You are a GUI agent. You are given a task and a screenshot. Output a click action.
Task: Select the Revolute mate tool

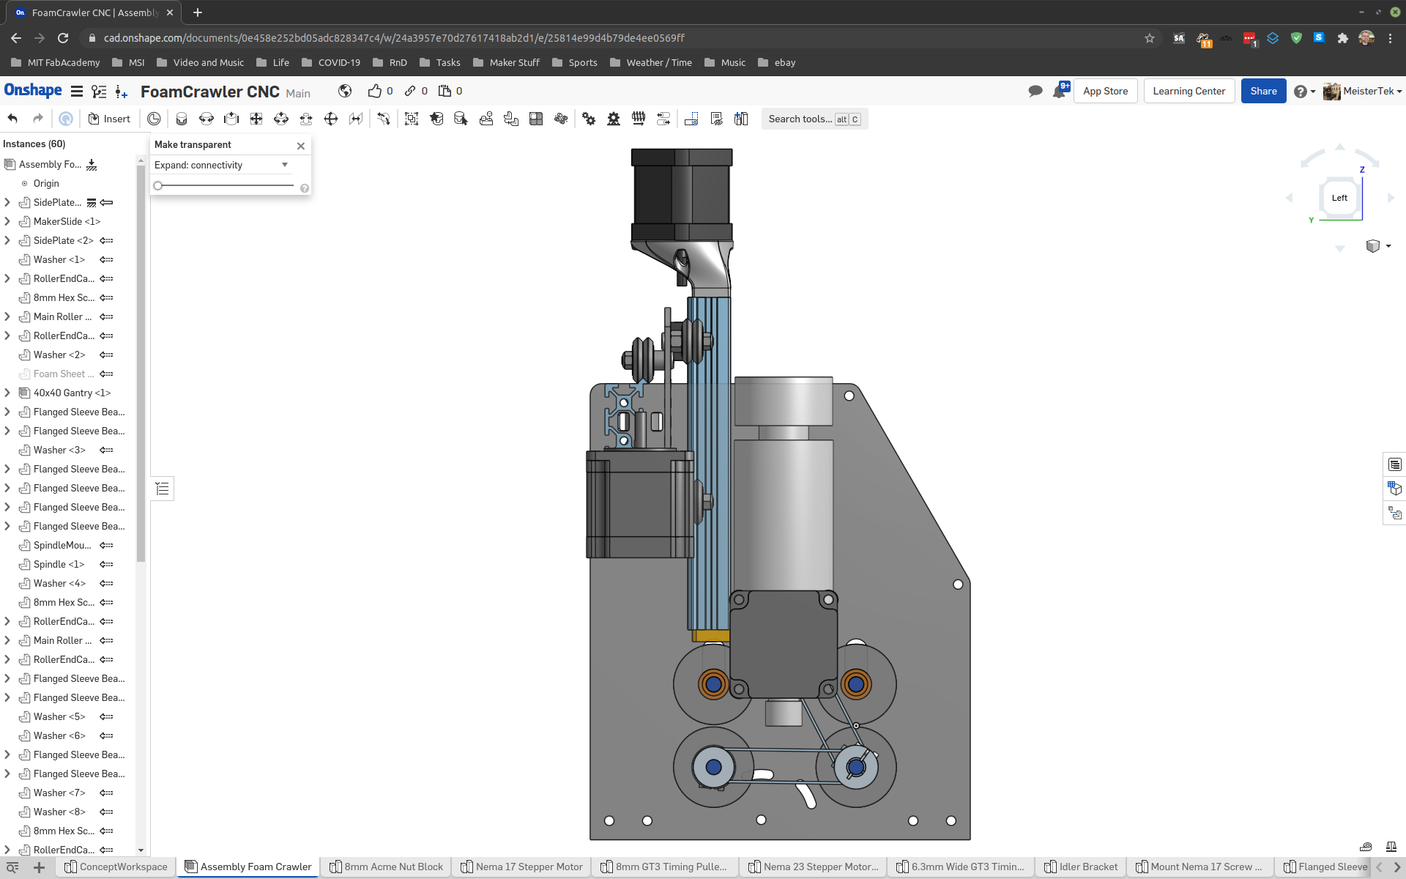tap(207, 119)
